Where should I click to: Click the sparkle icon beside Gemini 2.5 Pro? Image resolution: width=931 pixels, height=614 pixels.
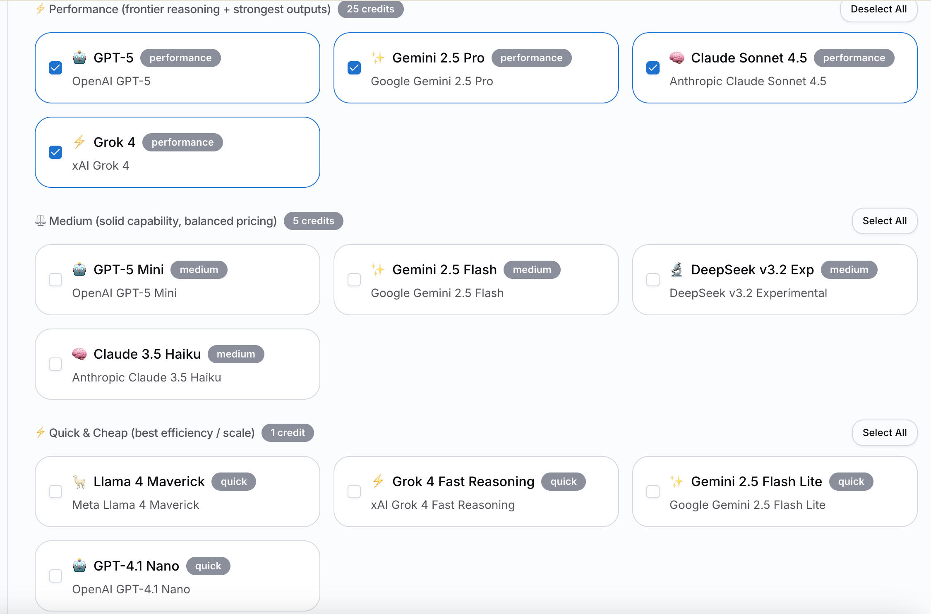(x=378, y=58)
